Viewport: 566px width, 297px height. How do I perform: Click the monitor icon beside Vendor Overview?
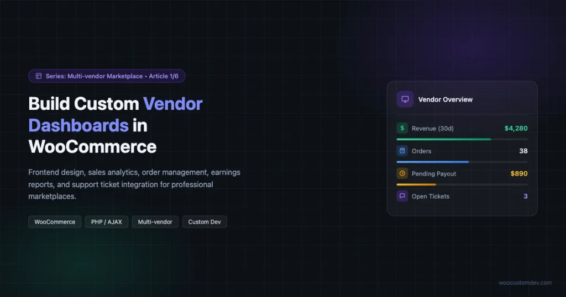[405, 99]
